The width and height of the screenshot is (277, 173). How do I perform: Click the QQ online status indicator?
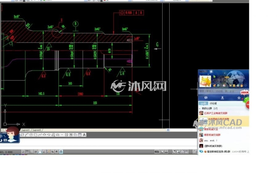click(214, 77)
